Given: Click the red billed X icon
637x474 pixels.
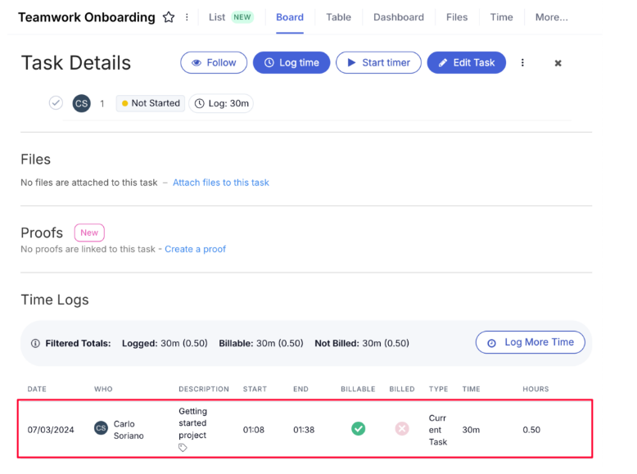Looking at the screenshot, I should tap(401, 429).
